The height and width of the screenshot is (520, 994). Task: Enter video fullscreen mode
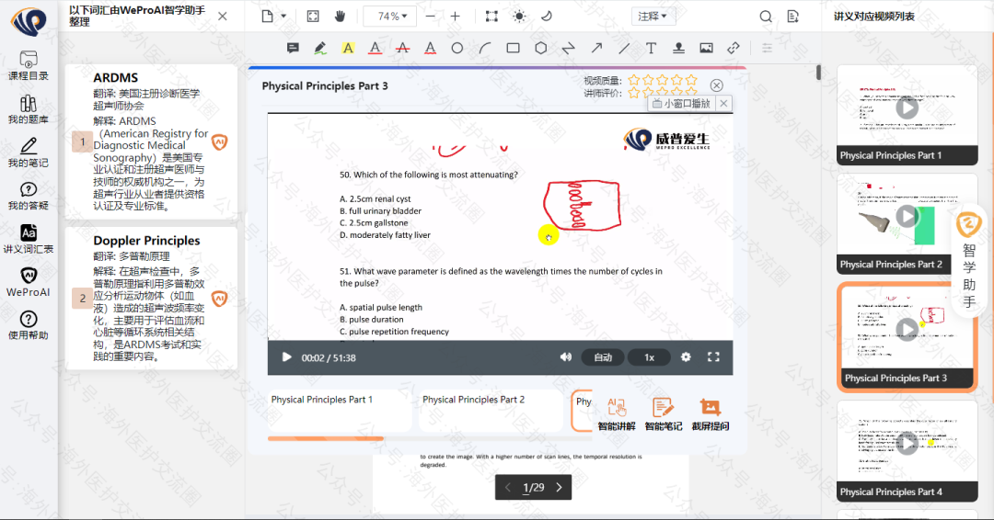pyautogui.click(x=713, y=357)
